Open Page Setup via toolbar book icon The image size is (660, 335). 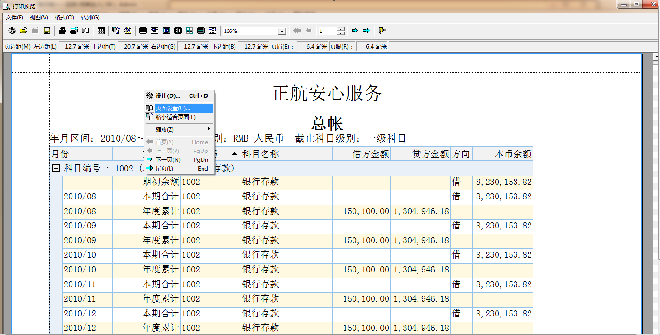tap(85, 31)
